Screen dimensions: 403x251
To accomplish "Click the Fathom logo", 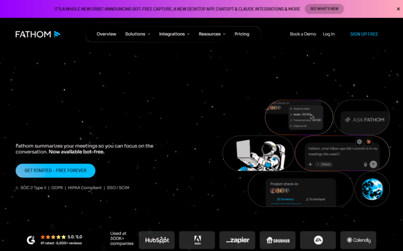I will click(x=38, y=34).
